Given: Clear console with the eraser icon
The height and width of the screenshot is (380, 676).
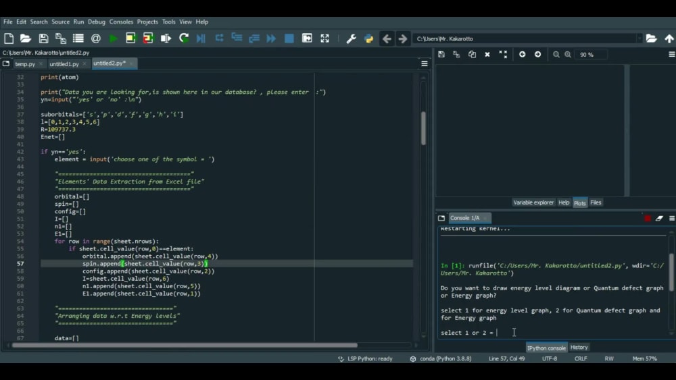Looking at the screenshot, I should pos(659,218).
